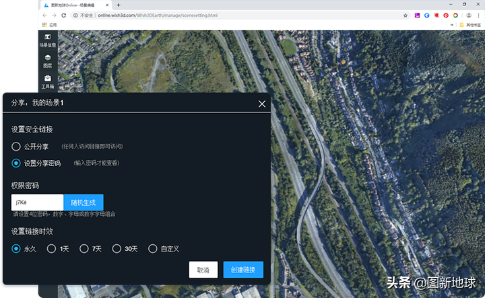
Task: Click the 设置安全链接 heading text
Action: (x=32, y=129)
